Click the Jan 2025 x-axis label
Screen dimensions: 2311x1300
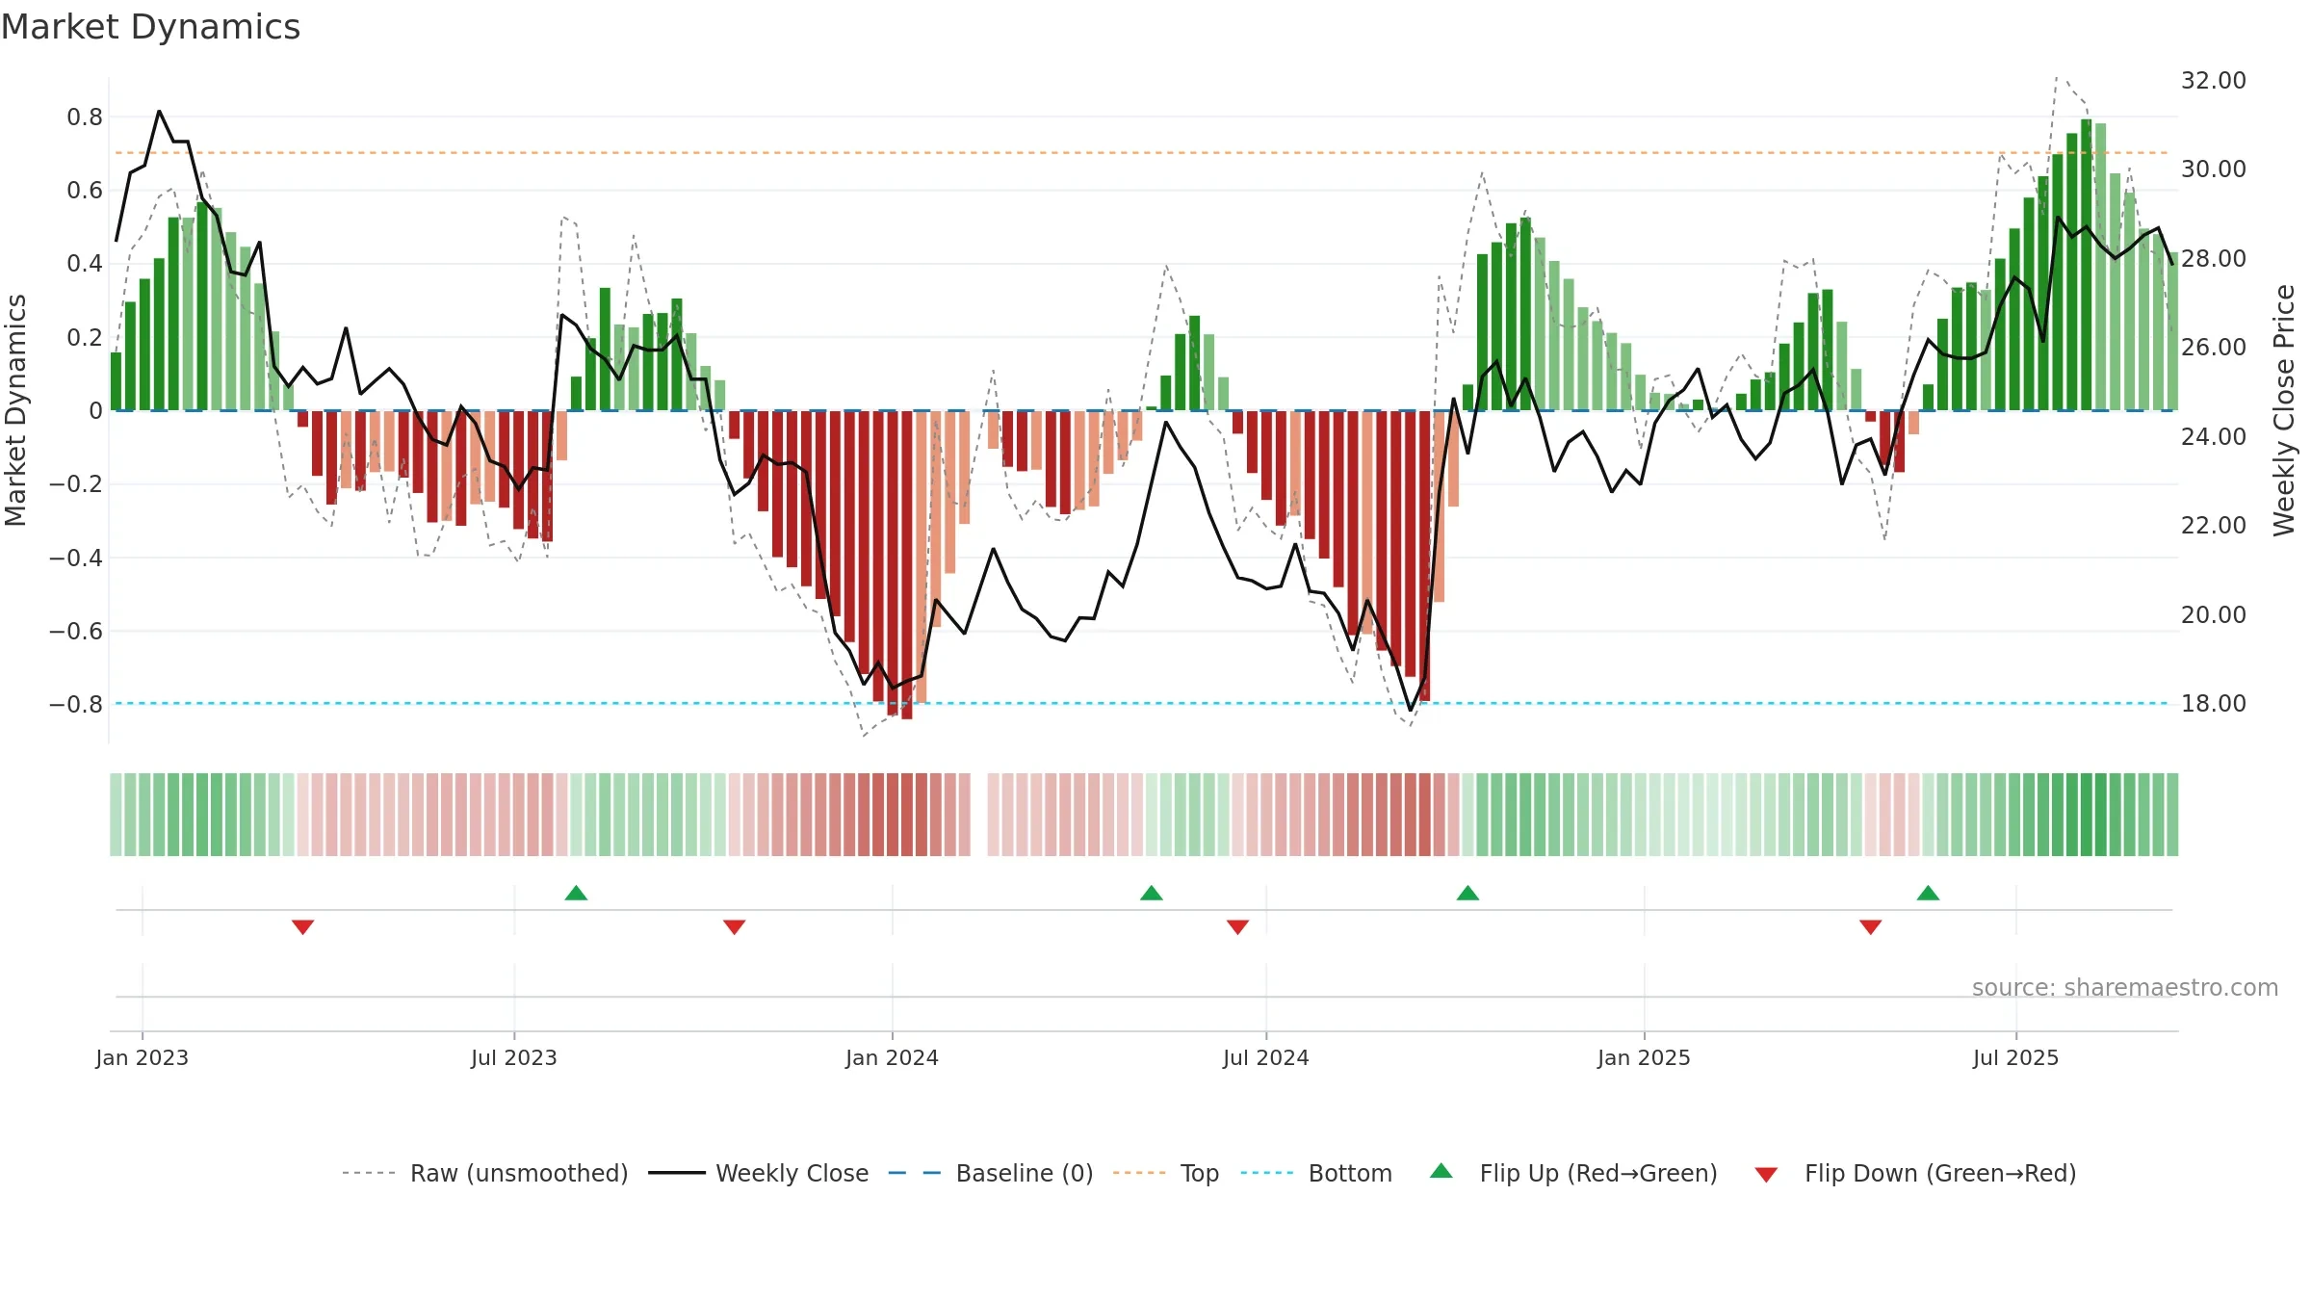tap(1644, 1057)
